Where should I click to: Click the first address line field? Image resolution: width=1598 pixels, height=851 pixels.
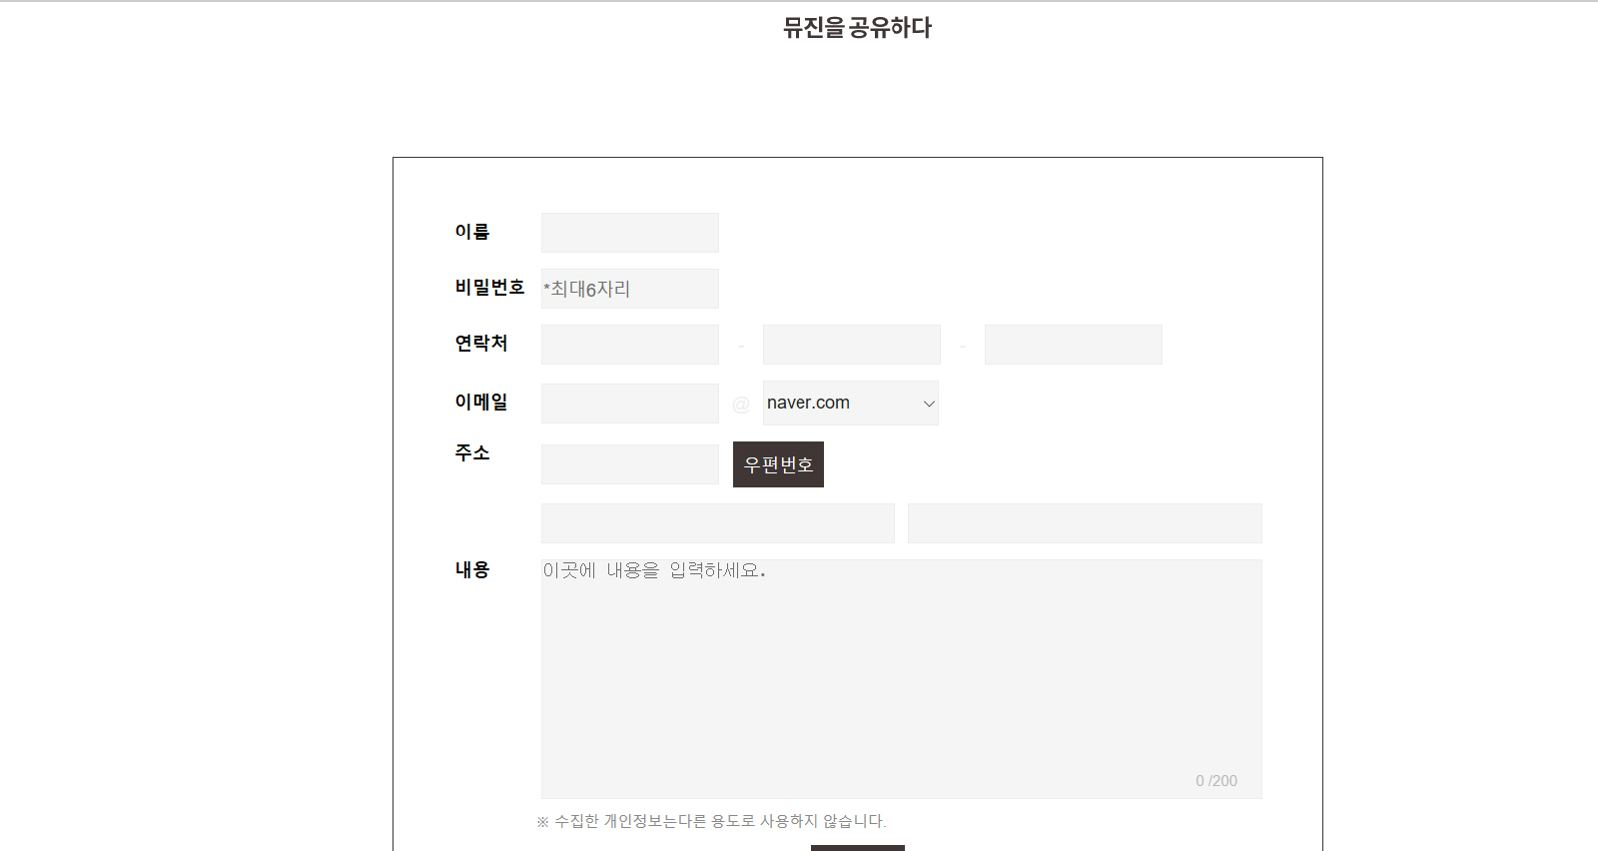(x=717, y=523)
